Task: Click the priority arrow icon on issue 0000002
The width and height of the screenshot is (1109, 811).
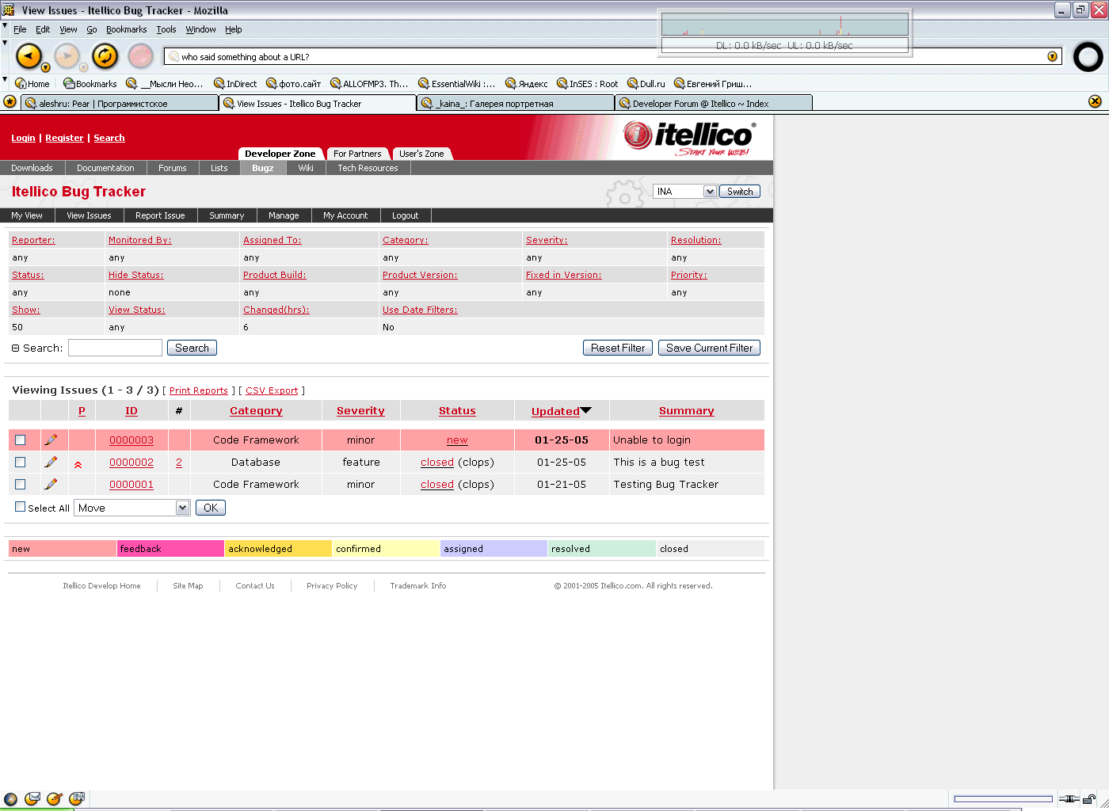Action: pos(78,465)
